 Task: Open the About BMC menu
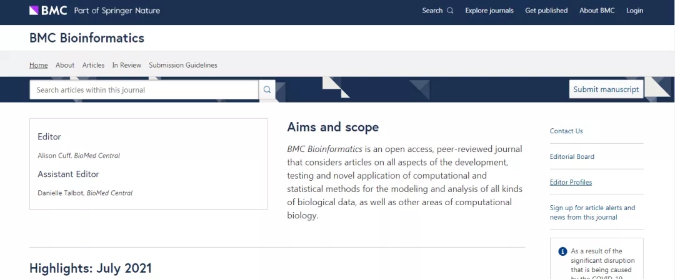(597, 11)
